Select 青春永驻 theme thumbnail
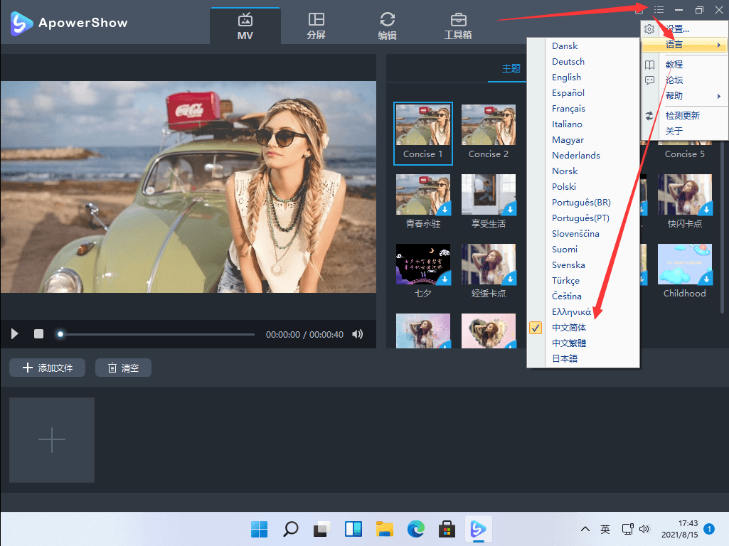The height and width of the screenshot is (546, 729). tap(423, 194)
